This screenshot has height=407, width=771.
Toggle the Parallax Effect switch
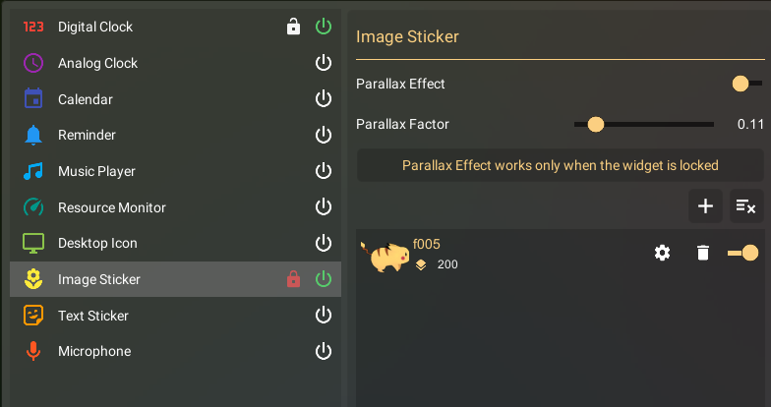point(746,85)
